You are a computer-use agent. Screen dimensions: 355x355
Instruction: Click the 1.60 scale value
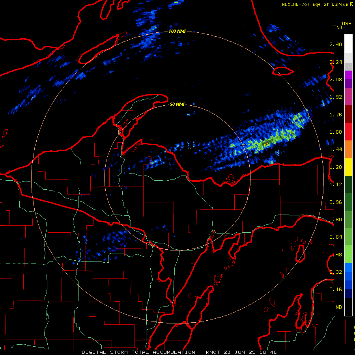coord(336,132)
